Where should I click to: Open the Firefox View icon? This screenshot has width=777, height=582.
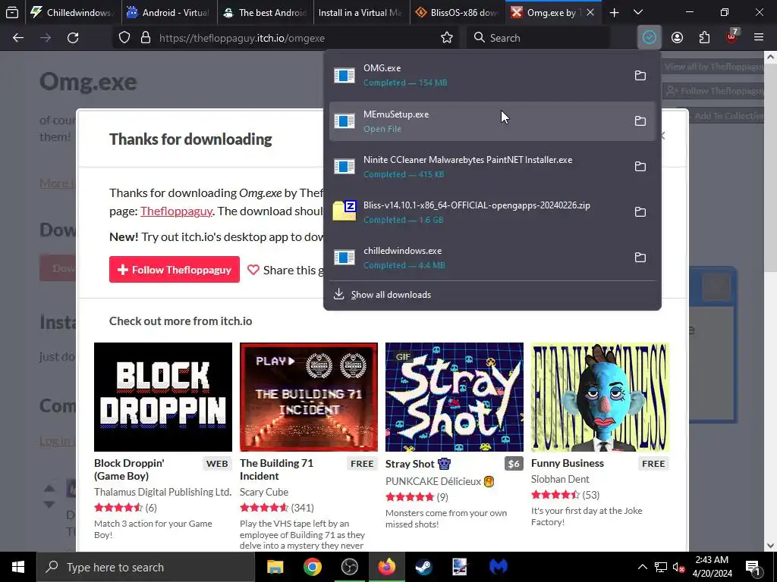(12, 12)
